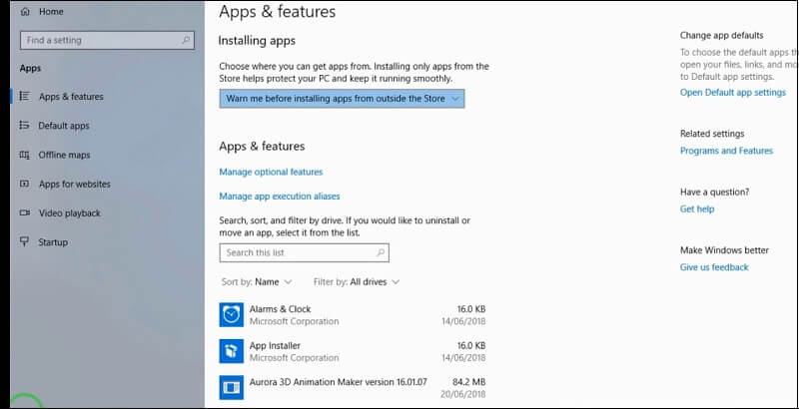Screen dimensions: 799x409
Task: Click the Make Windows better heading
Action: click(x=724, y=249)
